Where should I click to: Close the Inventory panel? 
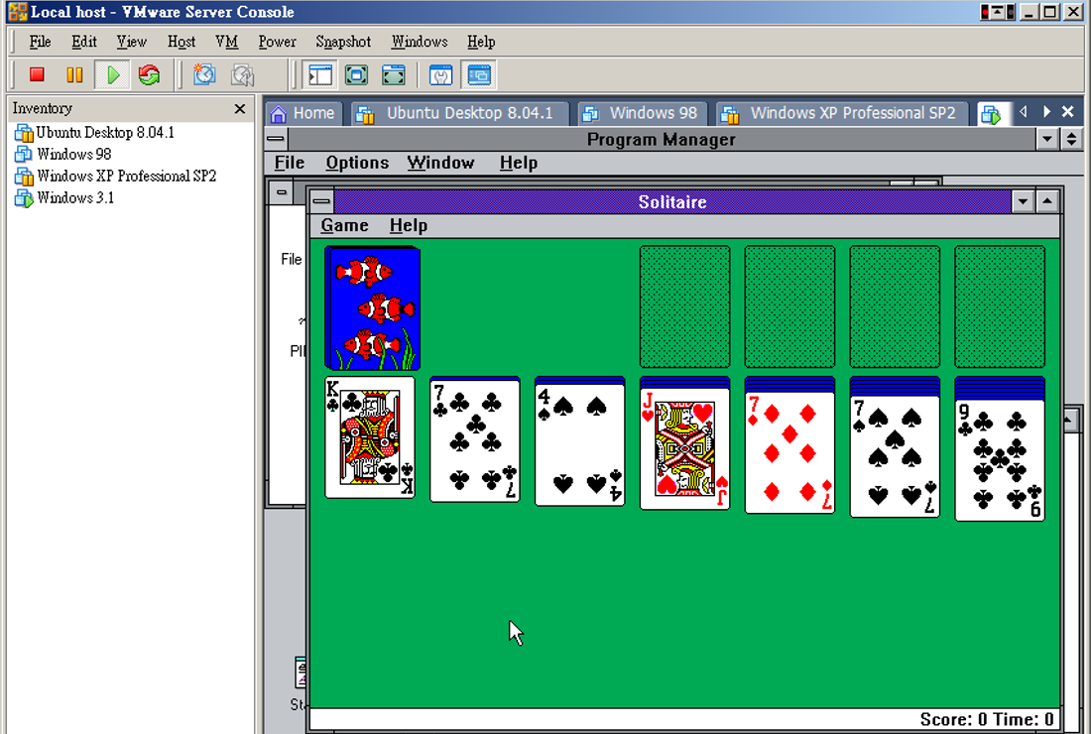pos(240,108)
